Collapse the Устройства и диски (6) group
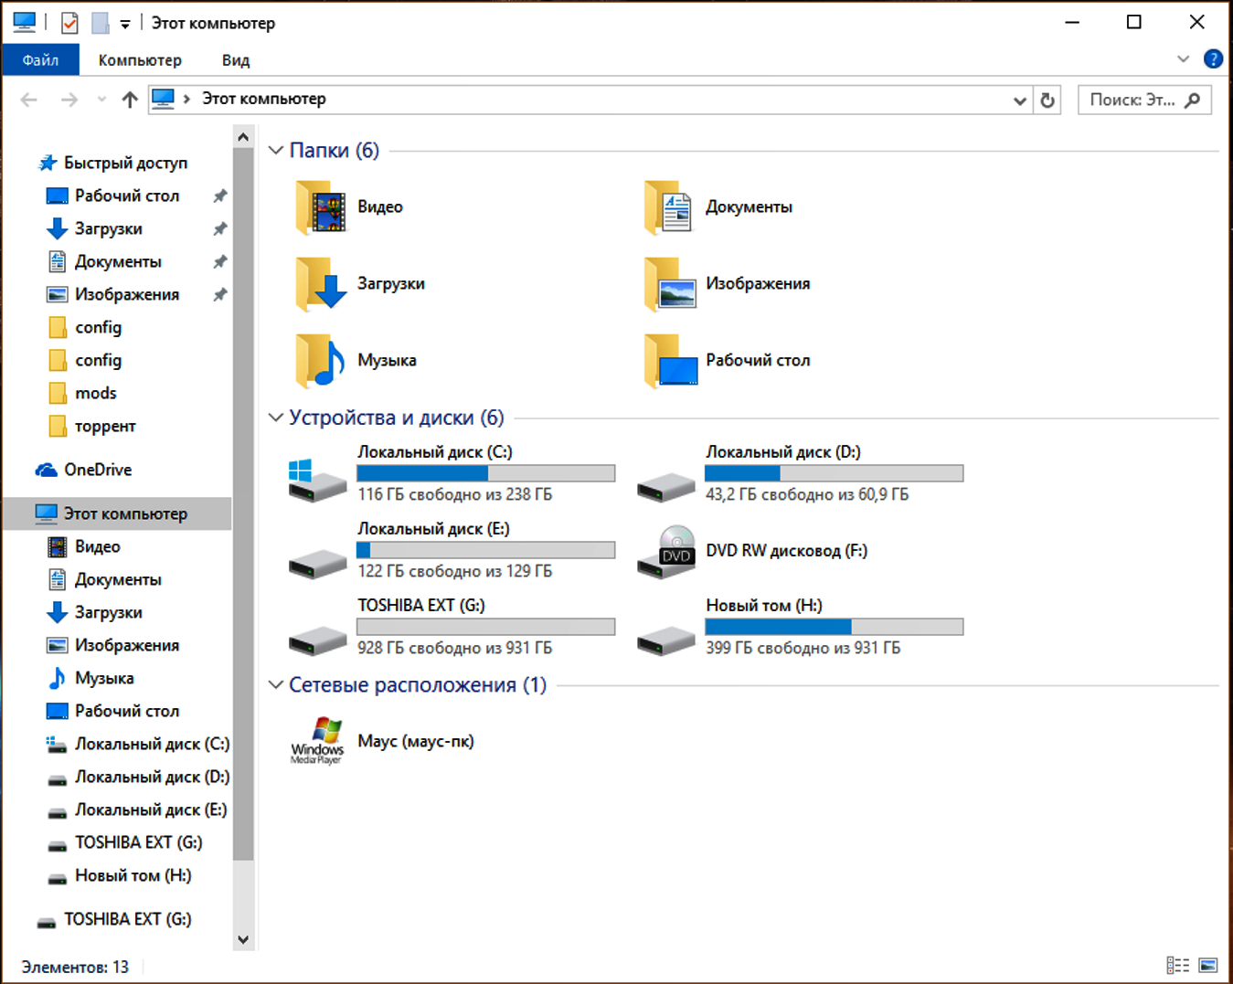1233x984 pixels. [x=276, y=417]
